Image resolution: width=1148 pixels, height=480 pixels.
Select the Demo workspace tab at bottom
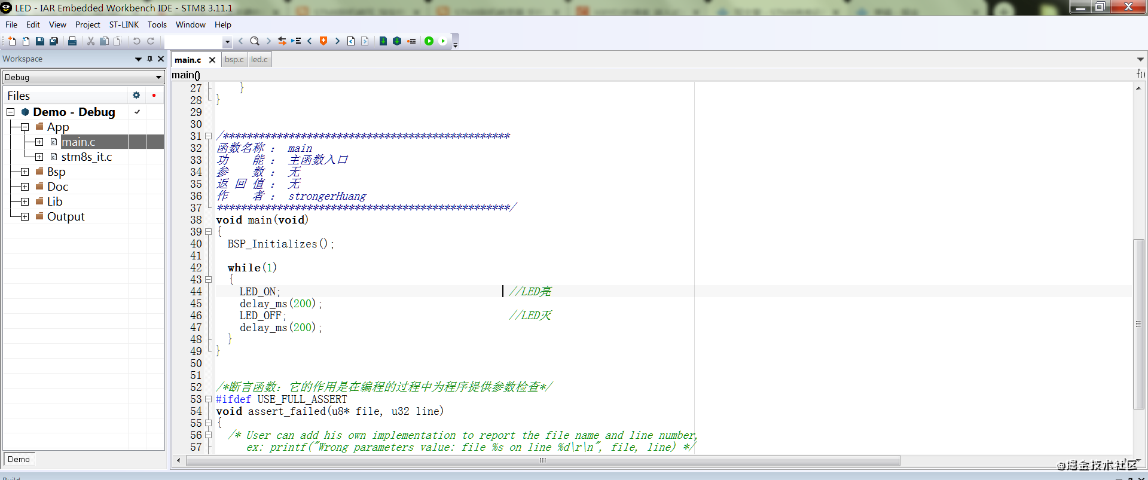pos(19,459)
